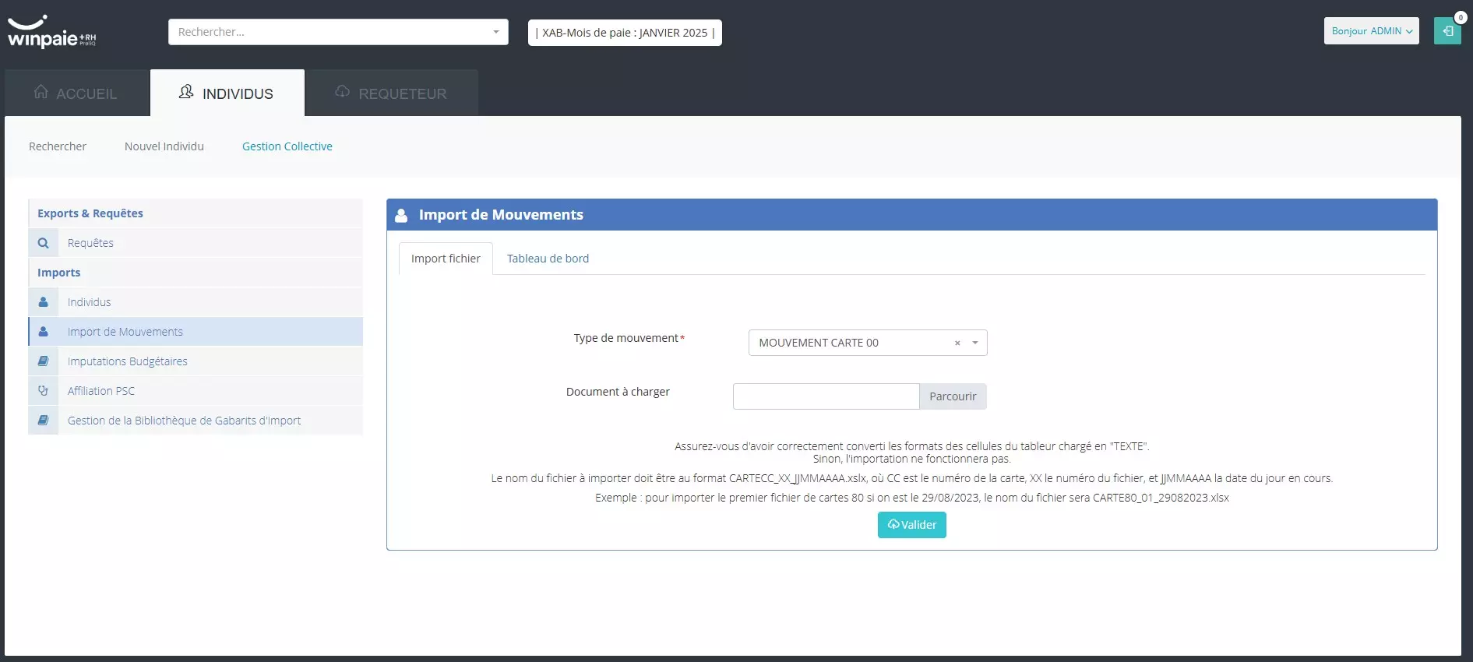Open the Requêtes link in sidebar
The image size is (1473, 662).
tap(90, 243)
